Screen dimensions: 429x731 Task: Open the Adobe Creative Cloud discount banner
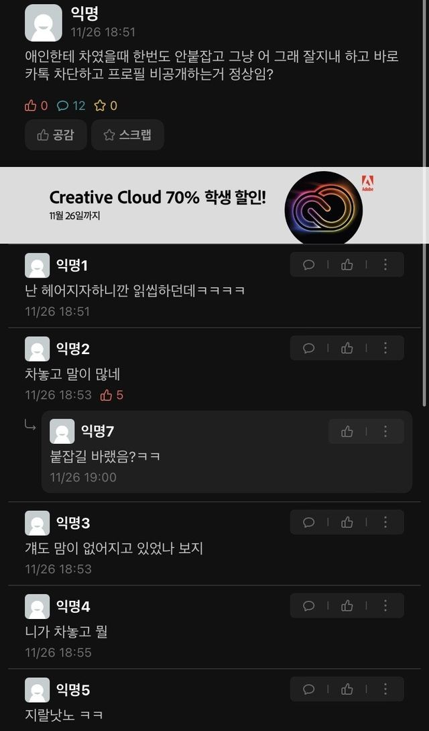(214, 205)
